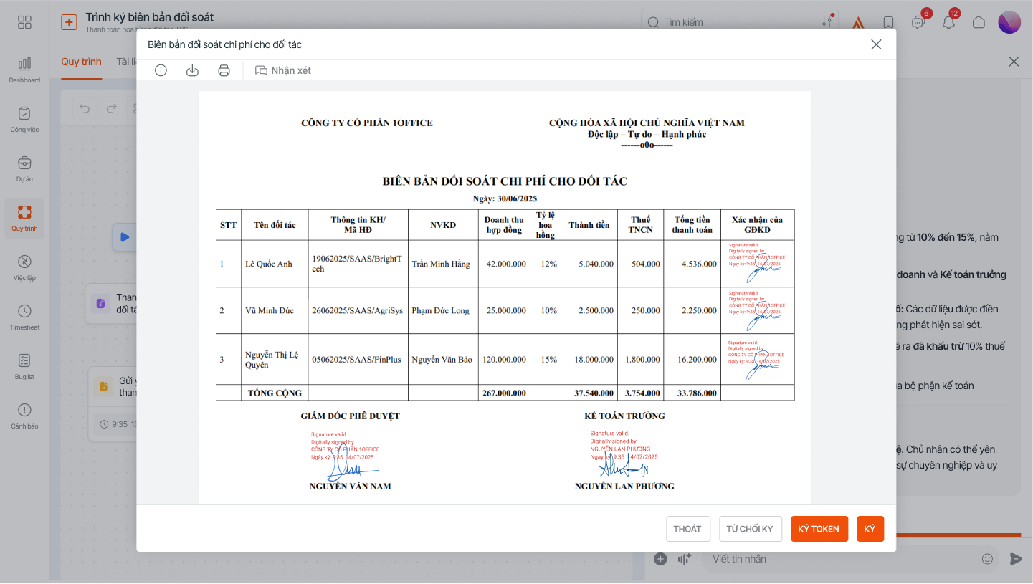Image resolution: width=1033 pixels, height=584 pixels.
Task: Click the add attachment plus icon in chat
Action: 661,559
